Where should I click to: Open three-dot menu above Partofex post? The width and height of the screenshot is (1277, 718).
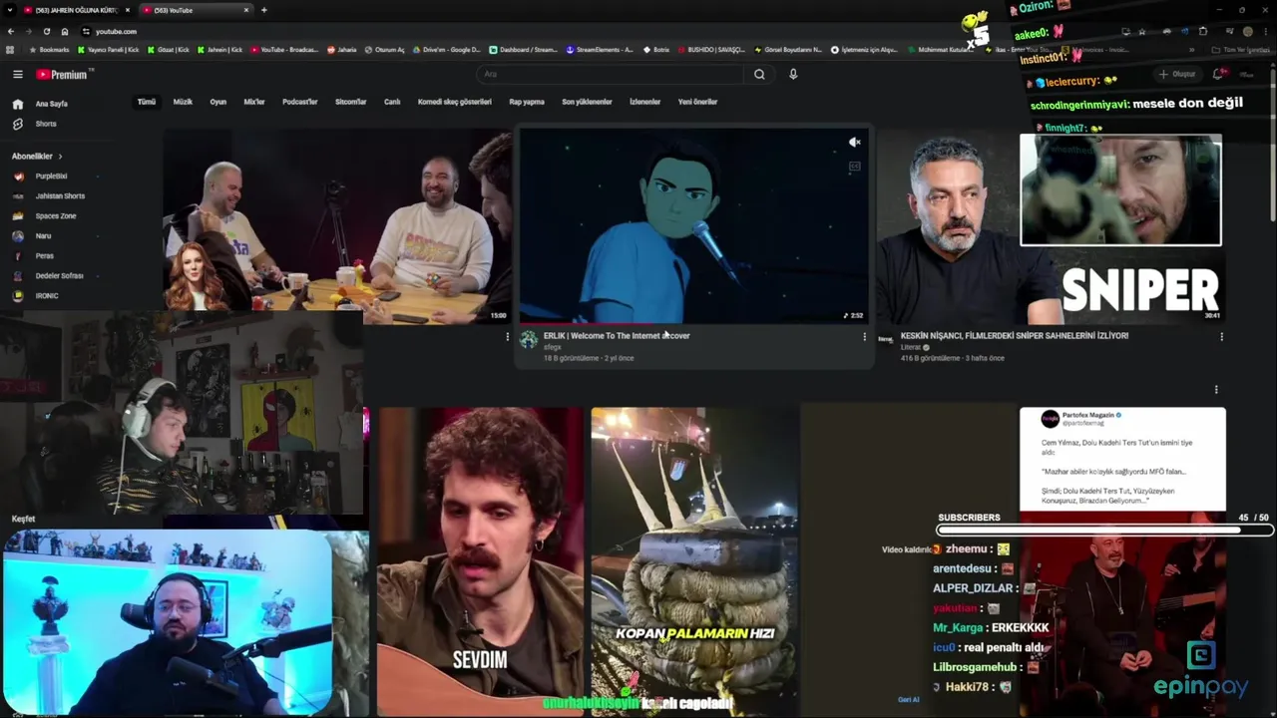point(1216,390)
